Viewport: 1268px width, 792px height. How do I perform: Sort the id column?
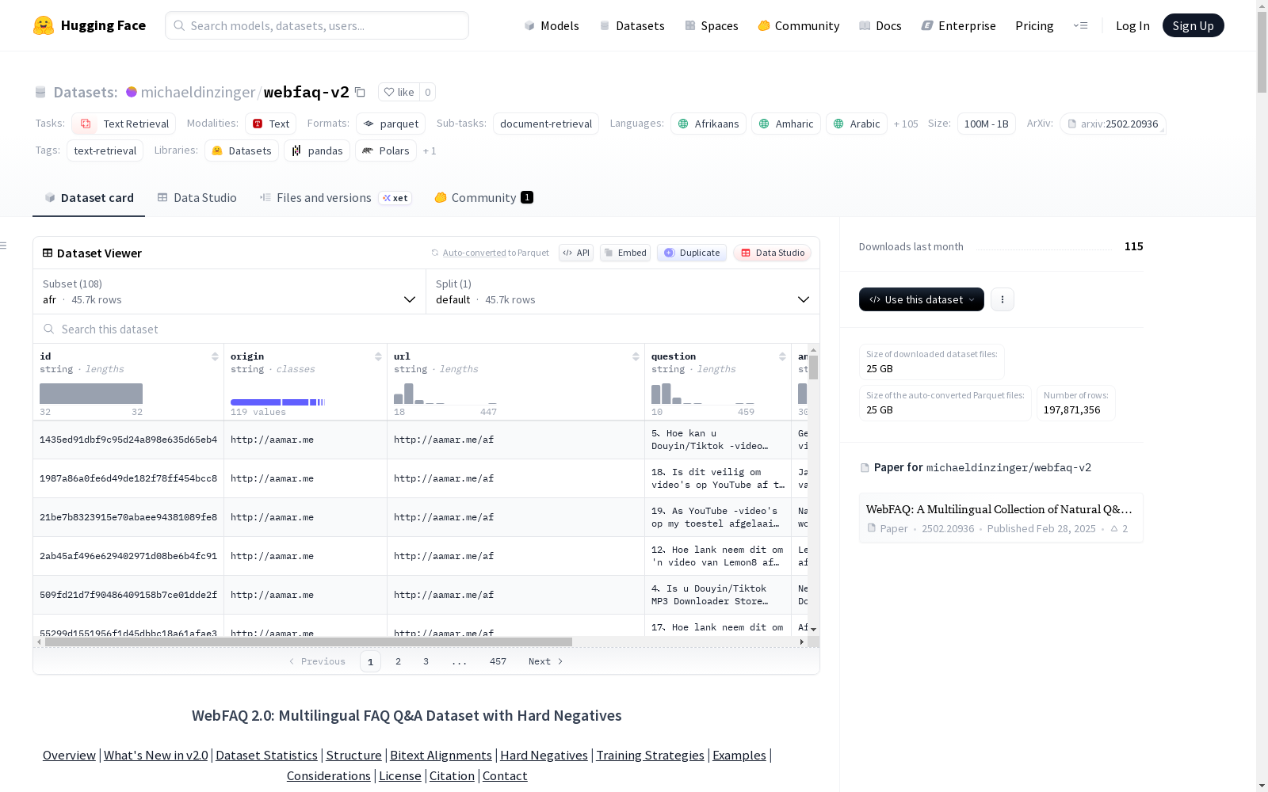click(x=215, y=356)
